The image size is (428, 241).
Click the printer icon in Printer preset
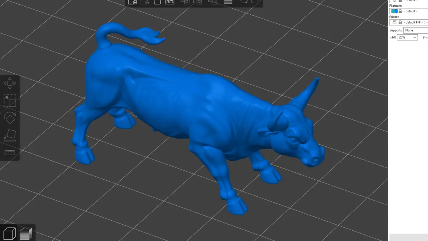[394, 22]
